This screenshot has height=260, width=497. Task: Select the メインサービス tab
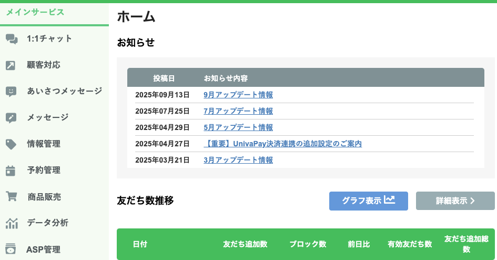pyautogui.click(x=35, y=13)
